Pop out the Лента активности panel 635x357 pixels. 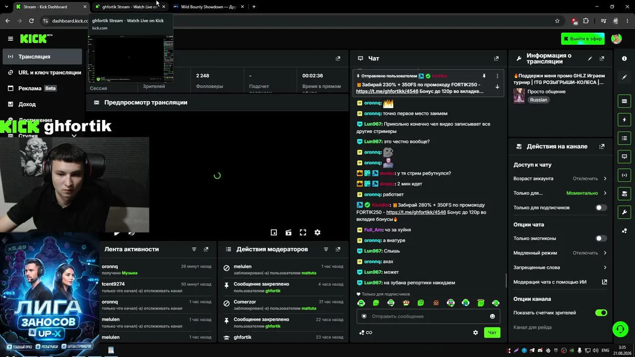click(x=206, y=249)
